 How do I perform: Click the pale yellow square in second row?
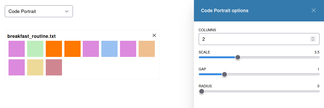coord(35,67)
